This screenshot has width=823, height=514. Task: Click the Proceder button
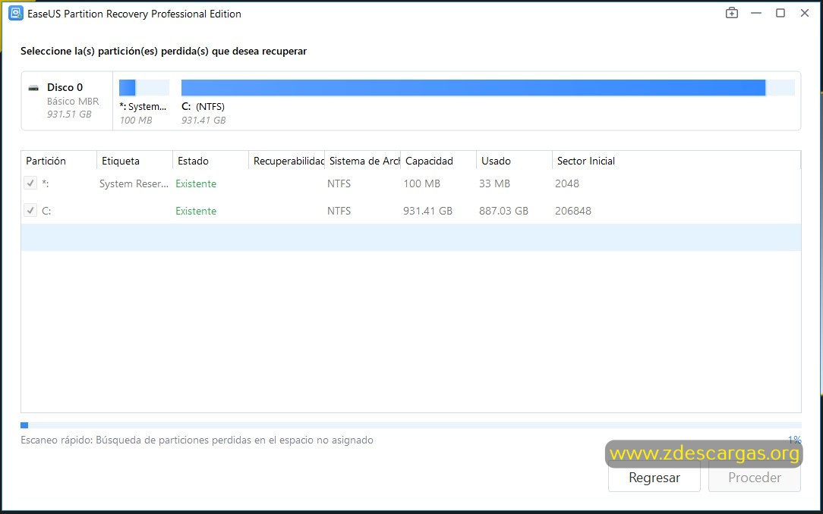[754, 478]
